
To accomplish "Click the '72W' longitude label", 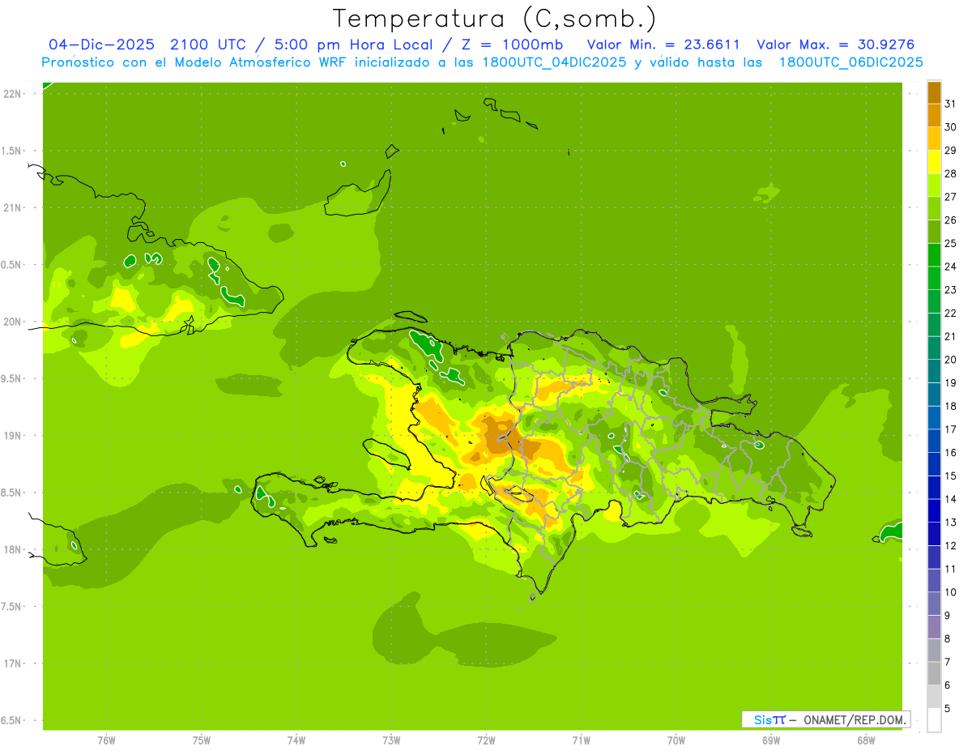I will [x=486, y=740].
